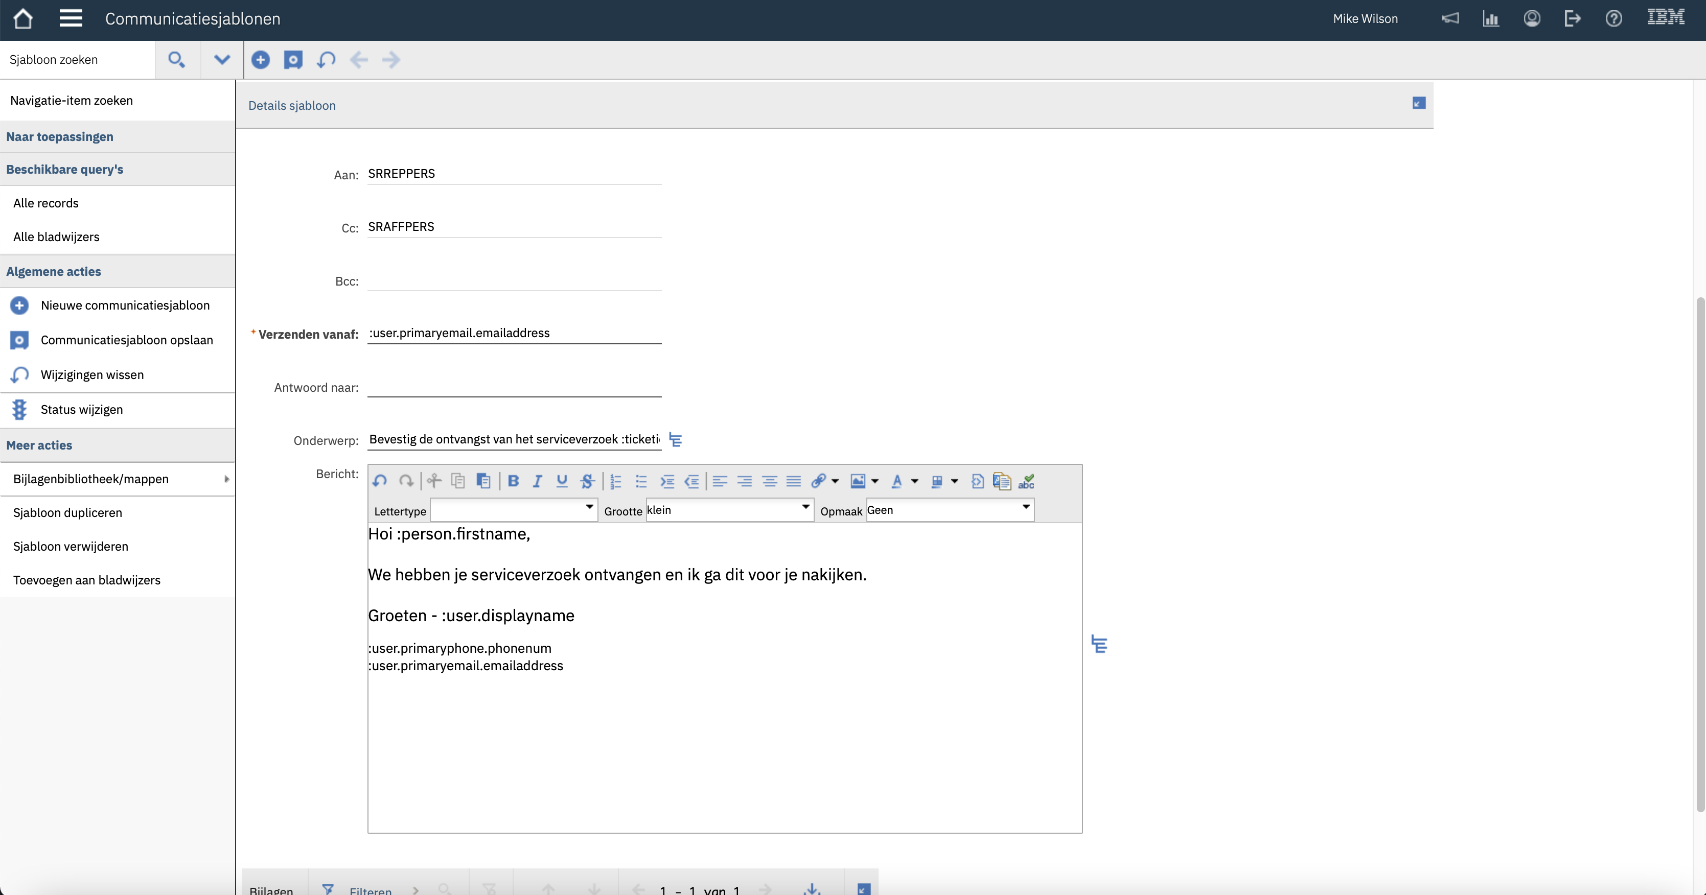The height and width of the screenshot is (895, 1706).
Task: Click Alle records query link
Action: (x=45, y=203)
